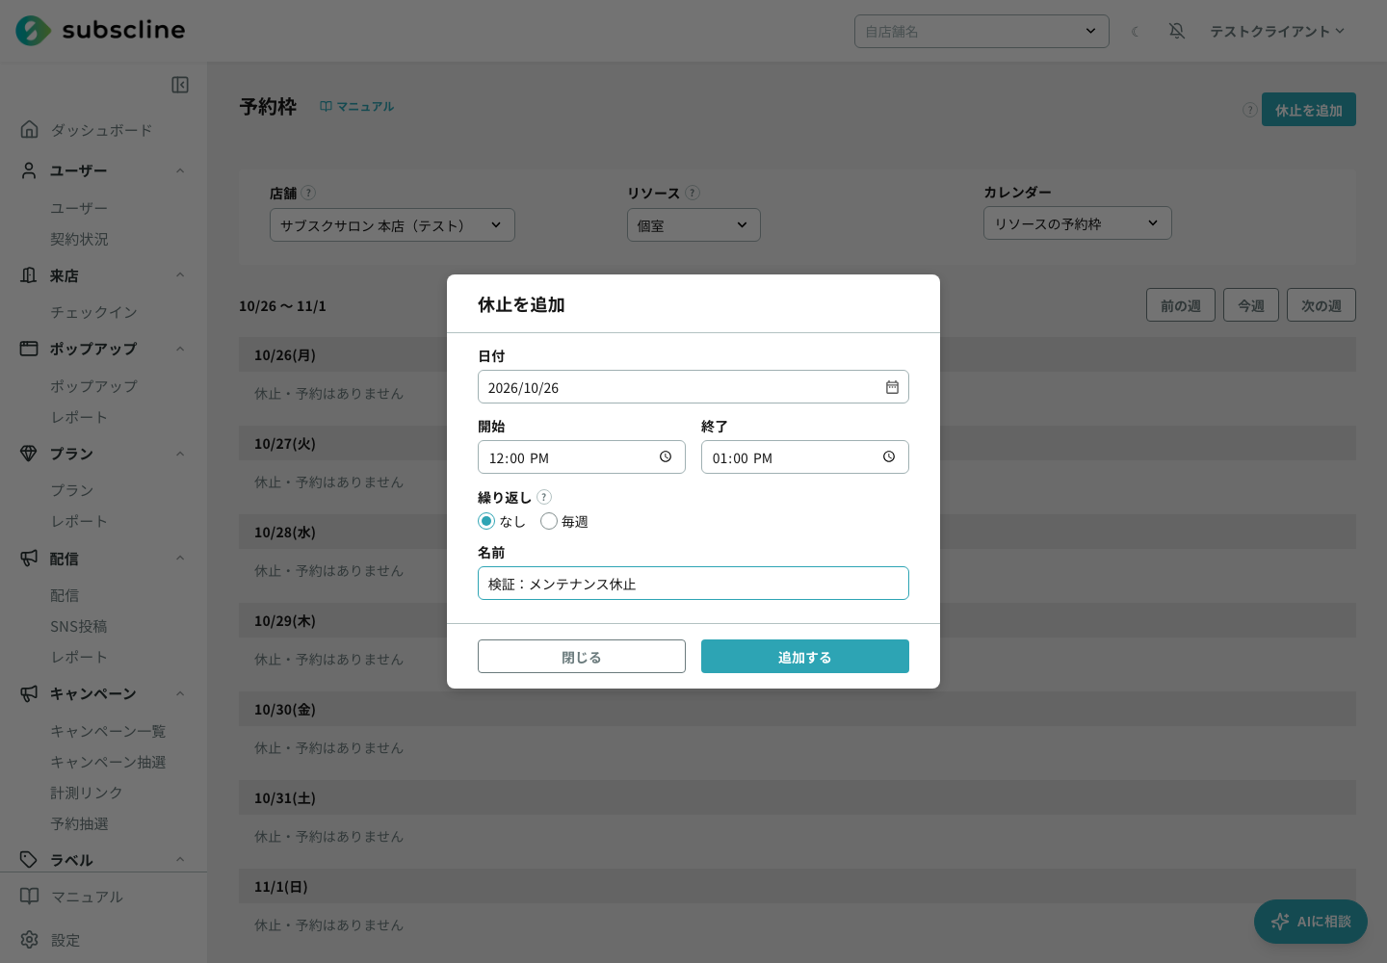Open the マニュアル link beside 予約枠 title
The height and width of the screenshot is (963, 1387).
[x=356, y=106]
